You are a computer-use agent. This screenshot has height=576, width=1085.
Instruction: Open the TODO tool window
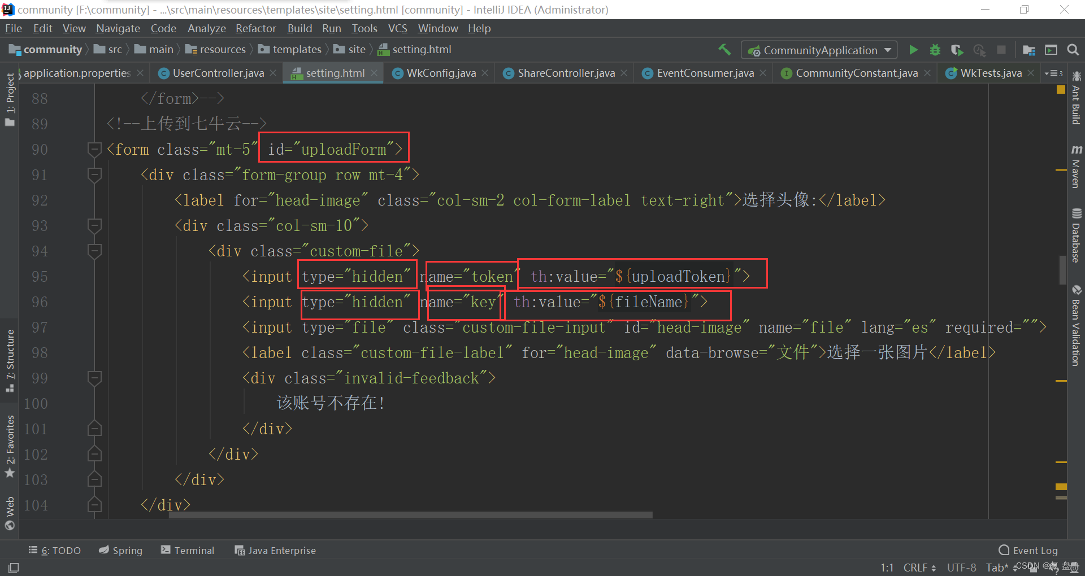click(55, 551)
